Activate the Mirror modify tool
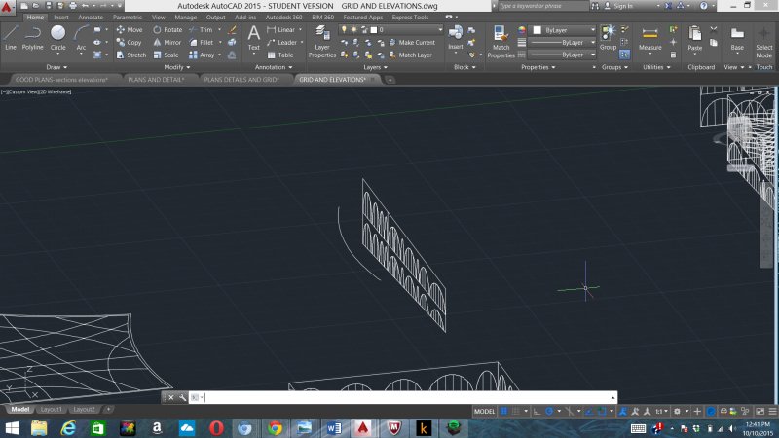 tap(167, 43)
